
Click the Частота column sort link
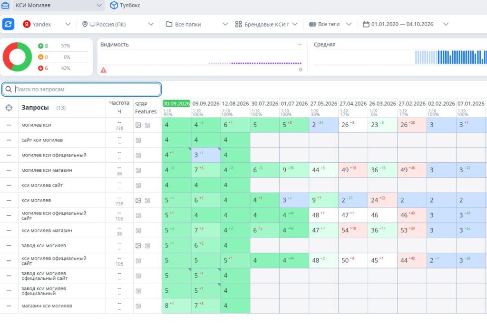pyautogui.click(x=119, y=111)
